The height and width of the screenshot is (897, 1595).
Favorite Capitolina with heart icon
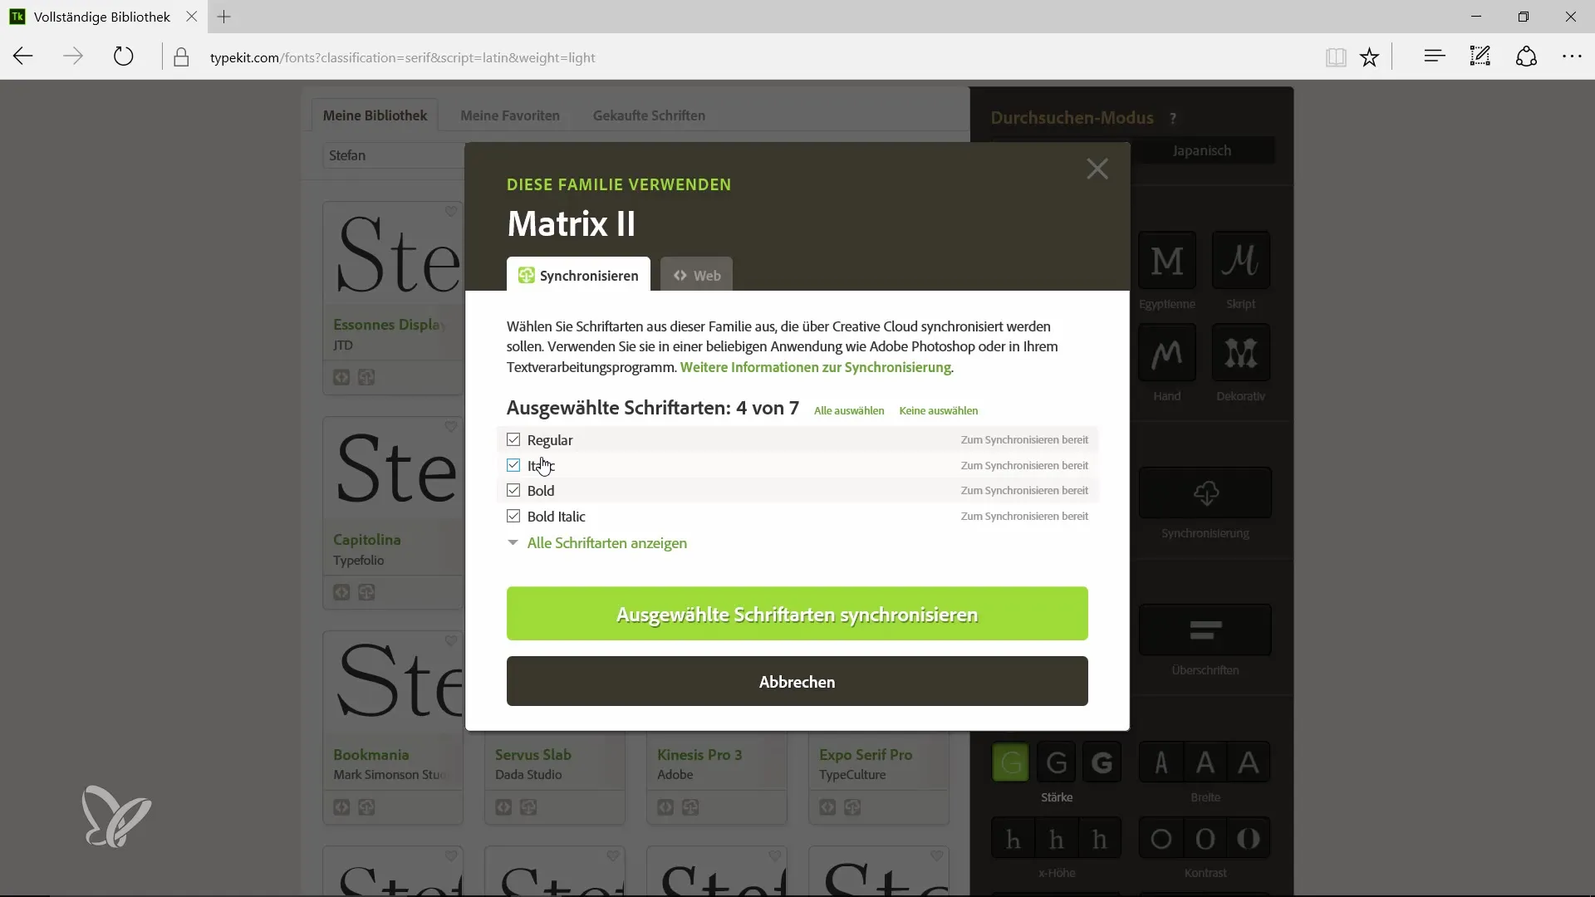click(450, 427)
